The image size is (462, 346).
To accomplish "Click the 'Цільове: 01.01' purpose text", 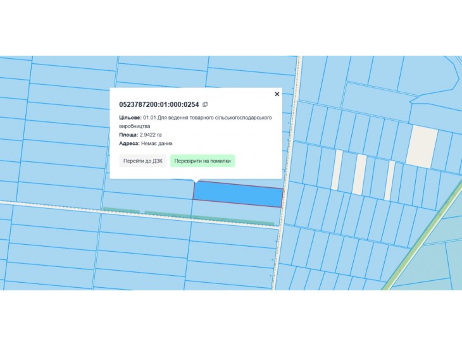I will pyautogui.click(x=196, y=121).
